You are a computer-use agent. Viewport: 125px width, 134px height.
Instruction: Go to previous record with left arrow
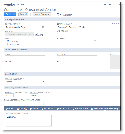[x=105, y=4]
